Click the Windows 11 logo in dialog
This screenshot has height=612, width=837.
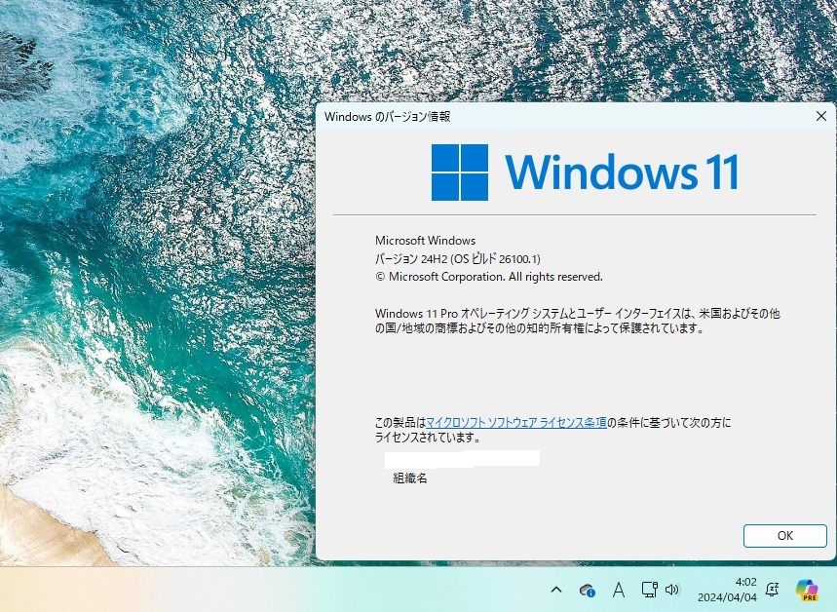585,172
